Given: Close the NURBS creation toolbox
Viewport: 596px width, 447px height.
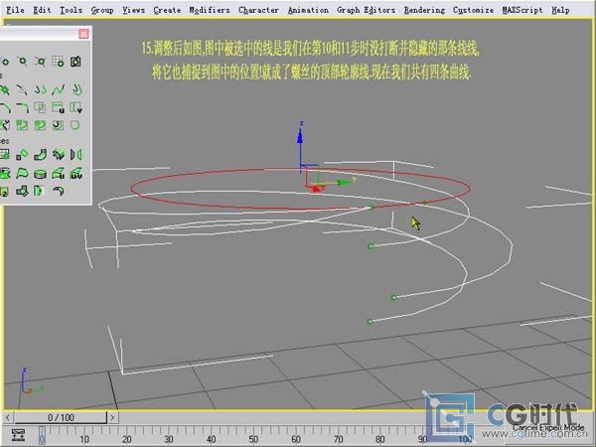Looking at the screenshot, I should click(x=83, y=34).
